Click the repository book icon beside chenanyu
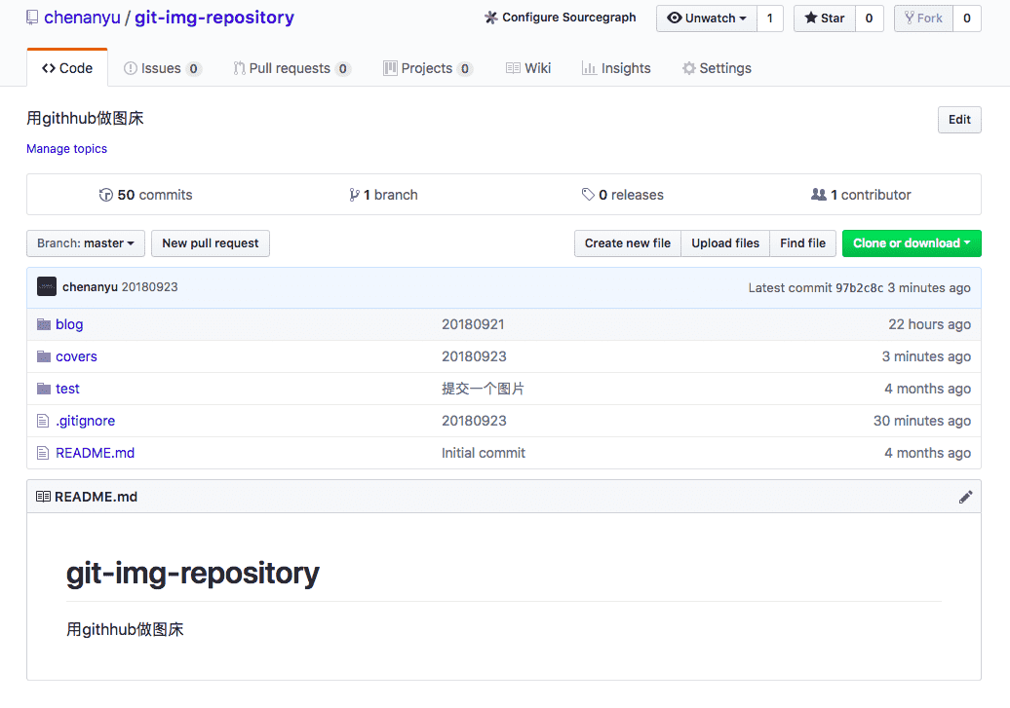The image size is (1010, 708). 31,18
